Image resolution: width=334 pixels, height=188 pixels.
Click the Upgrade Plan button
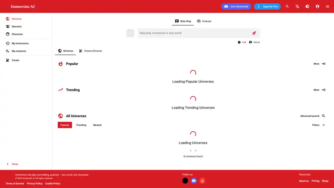coord(267,6)
